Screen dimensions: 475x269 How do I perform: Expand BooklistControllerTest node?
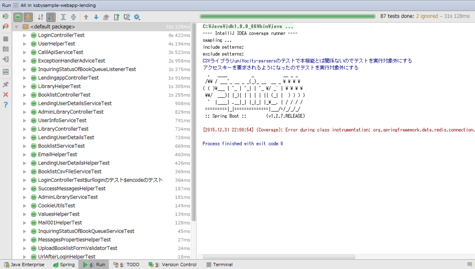(25, 95)
